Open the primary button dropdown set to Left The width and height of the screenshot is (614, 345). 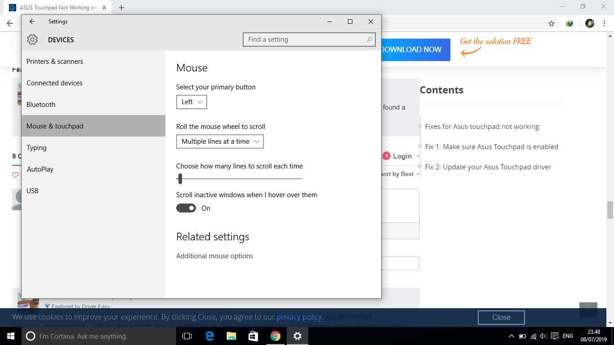tap(191, 102)
